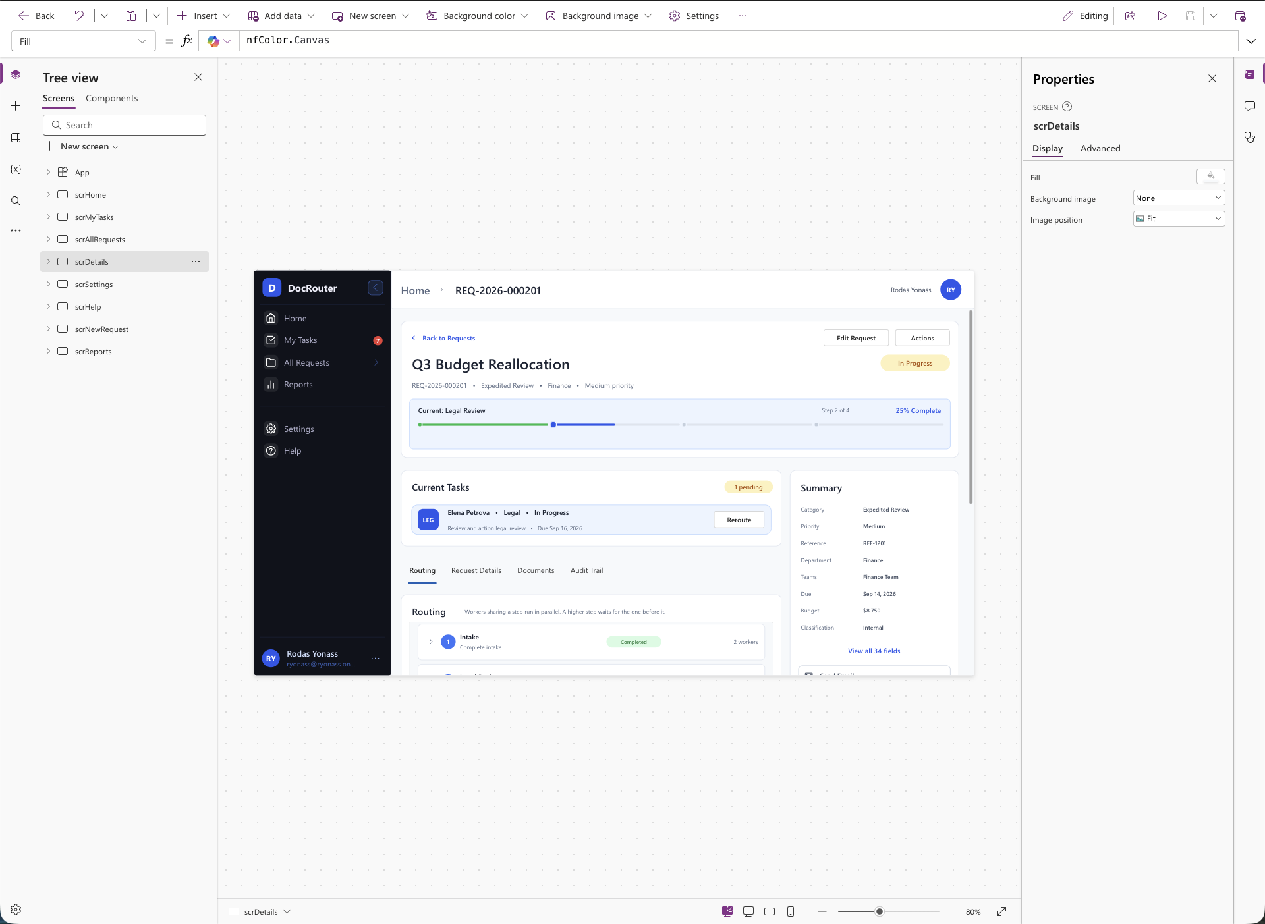1265x924 pixels.
Task: Click the Undo icon in the toolbar
Action: tap(79, 16)
